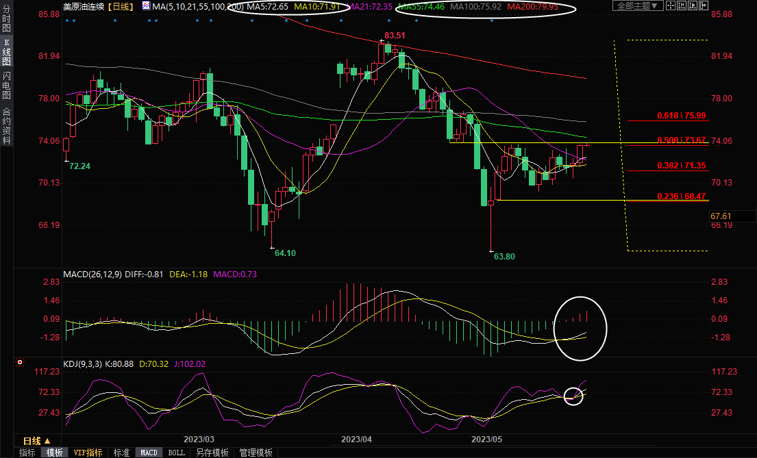Switch to 分时图 side tab
This screenshot has height=458, width=757.
[6, 18]
